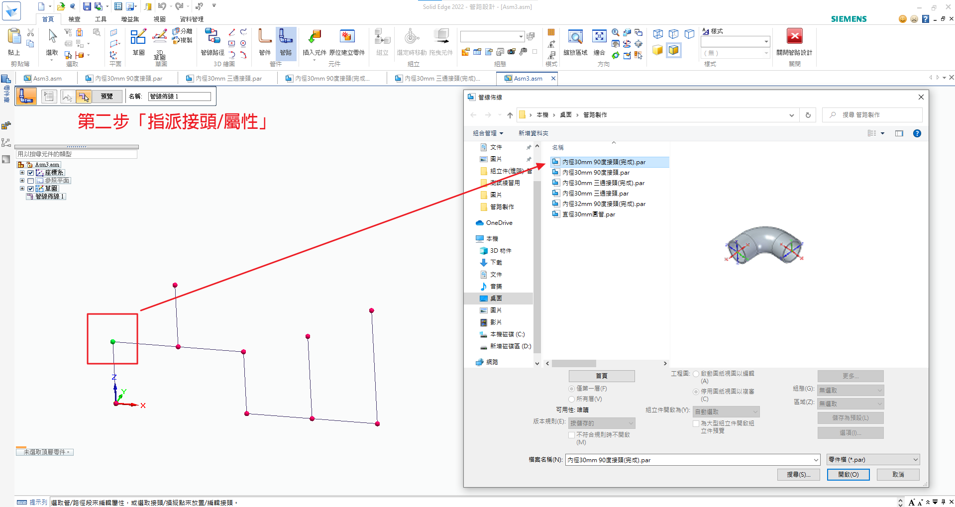
Task: Click the piping route step icon in command bar
Action: pos(26,96)
